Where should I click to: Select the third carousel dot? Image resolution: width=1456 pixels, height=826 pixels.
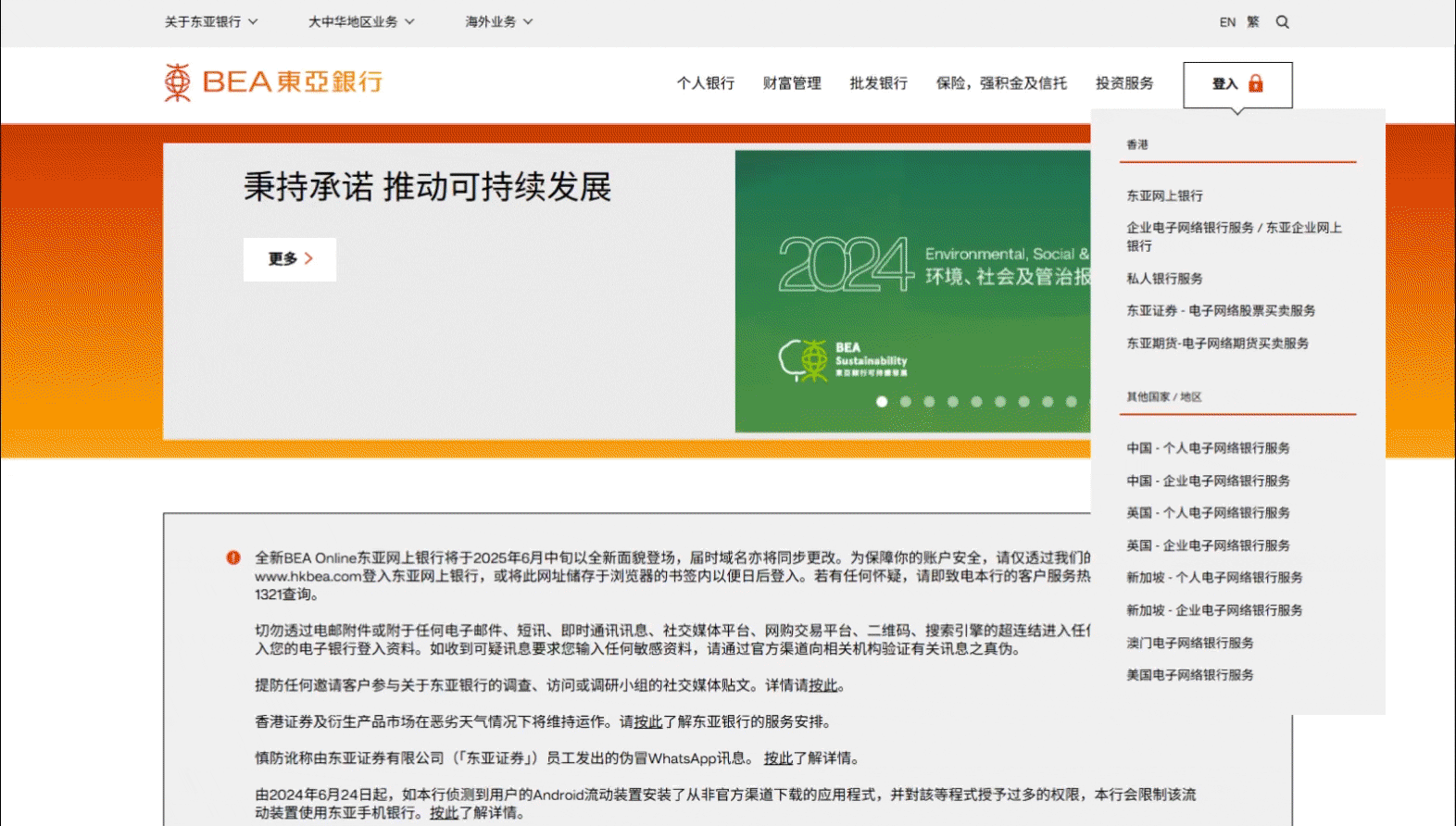coord(929,401)
